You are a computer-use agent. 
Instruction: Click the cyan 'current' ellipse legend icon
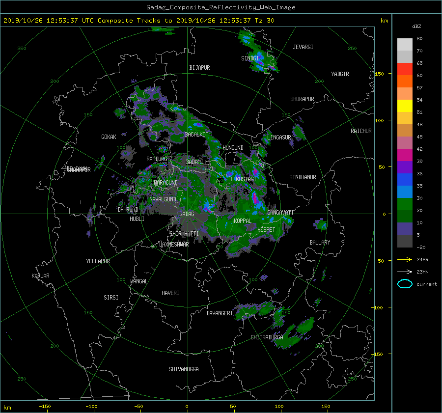[405, 284]
